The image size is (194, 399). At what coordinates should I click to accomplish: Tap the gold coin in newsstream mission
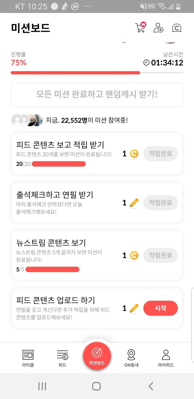(134, 255)
